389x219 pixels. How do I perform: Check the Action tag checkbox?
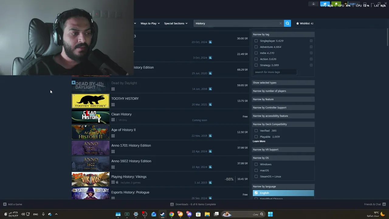[x=256, y=59]
